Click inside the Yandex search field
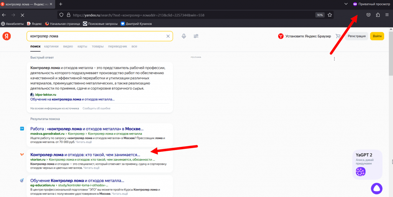The height and width of the screenshot is (197, 393). click(96, 36)
